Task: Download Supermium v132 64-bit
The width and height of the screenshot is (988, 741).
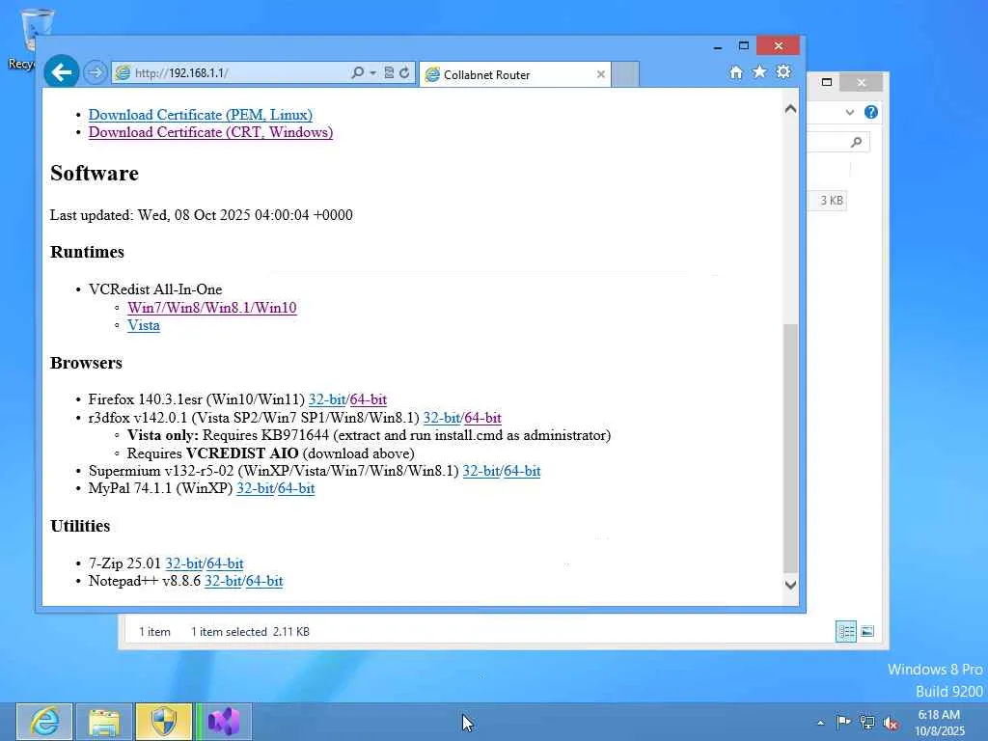Action: (x=522, y=471)
